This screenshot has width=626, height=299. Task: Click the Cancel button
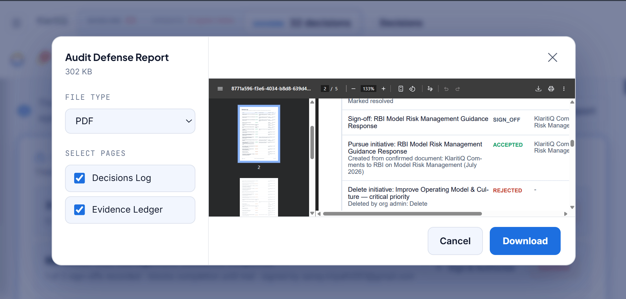(x=455, y=241)
